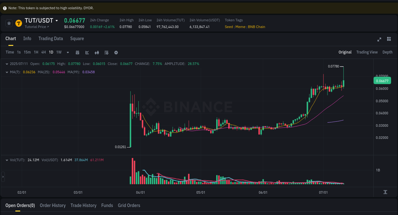Screen dimensions: 398x215
Task: Click the fullscreen expand icon above the chart
Action: pyautogui.click(x=379, y=39)
